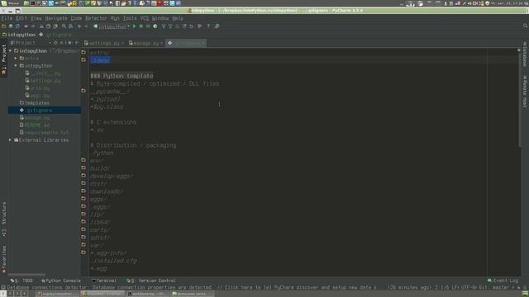Click the Hide Project panel icon
This screenshot has width=529, height=297.
click(77, 43)
